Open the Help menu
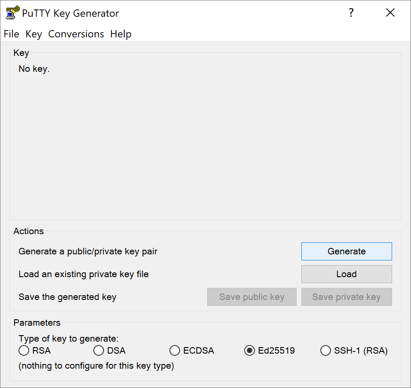The height and width of the screenshot is (388, 411). pos(120,34)
